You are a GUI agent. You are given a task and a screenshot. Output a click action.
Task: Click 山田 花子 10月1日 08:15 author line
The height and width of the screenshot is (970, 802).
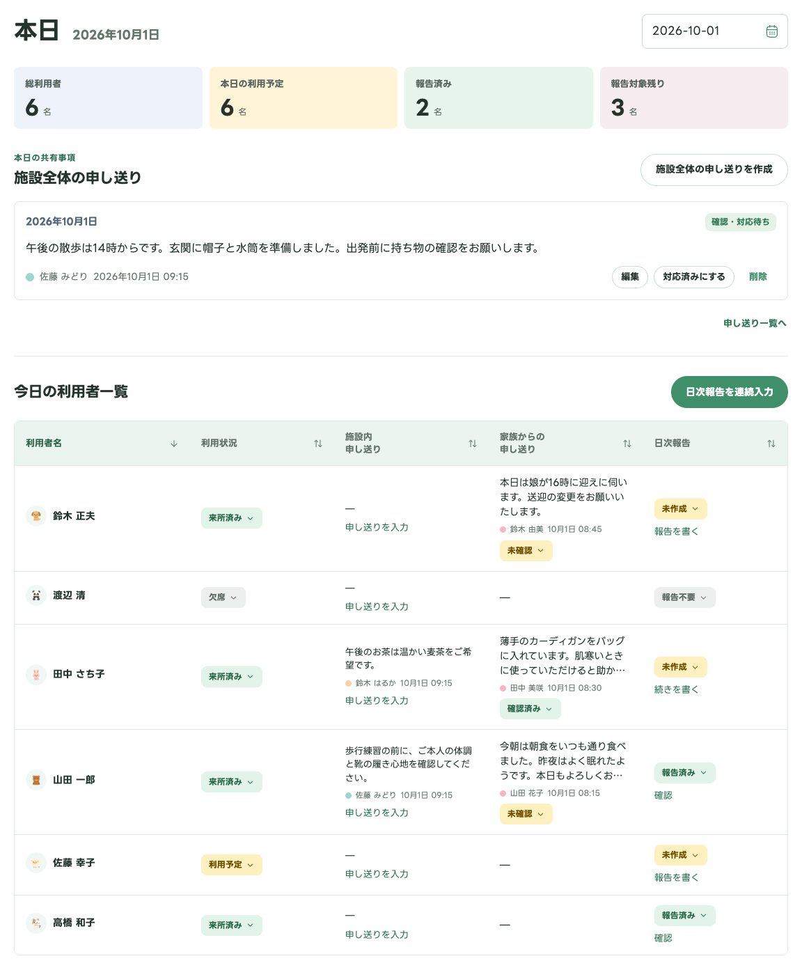pyautogui.click(x=550, y=793)
